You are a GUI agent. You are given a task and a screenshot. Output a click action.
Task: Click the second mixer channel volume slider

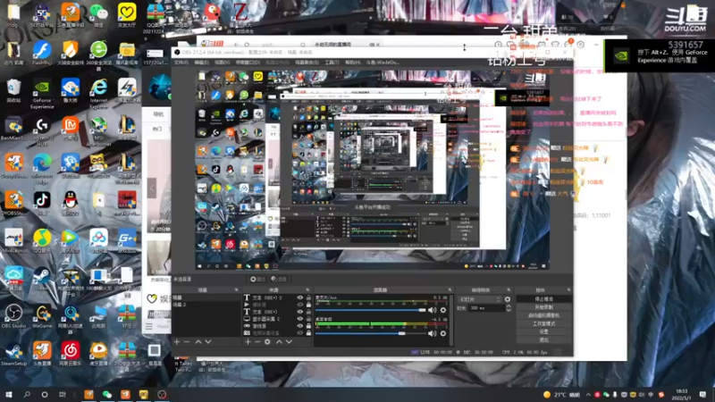[x=371, y=333]
